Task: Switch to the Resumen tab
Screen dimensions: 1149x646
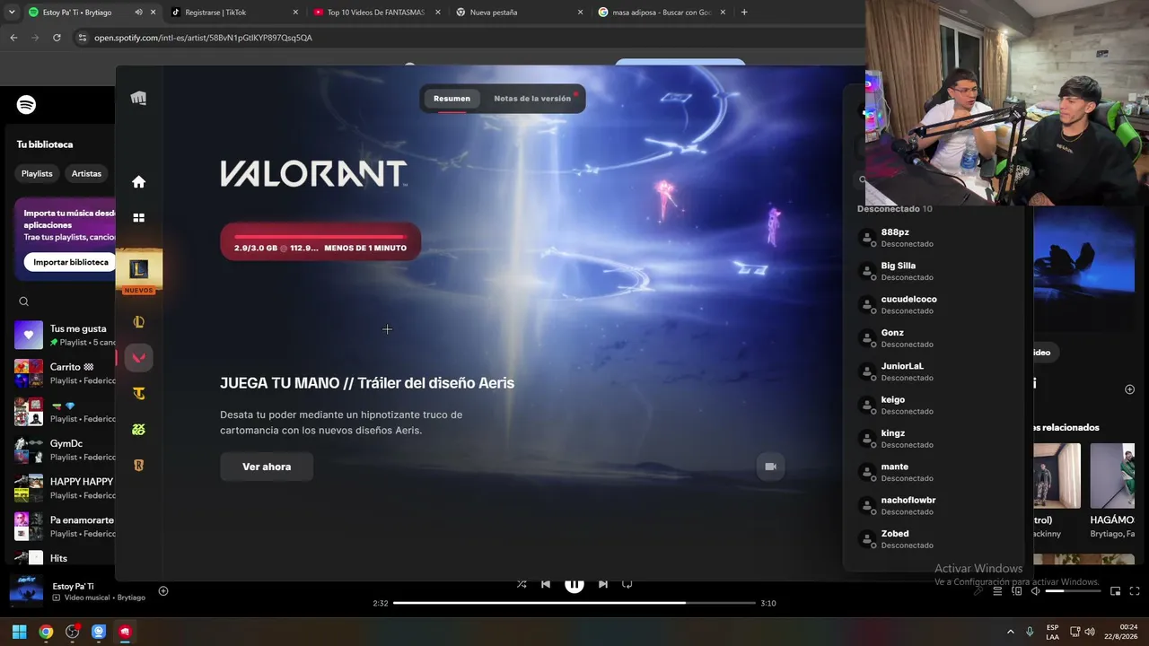Action: click(452, 99)
